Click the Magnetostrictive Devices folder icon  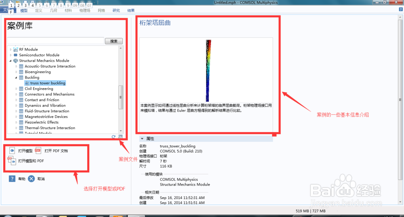(21, 117)
